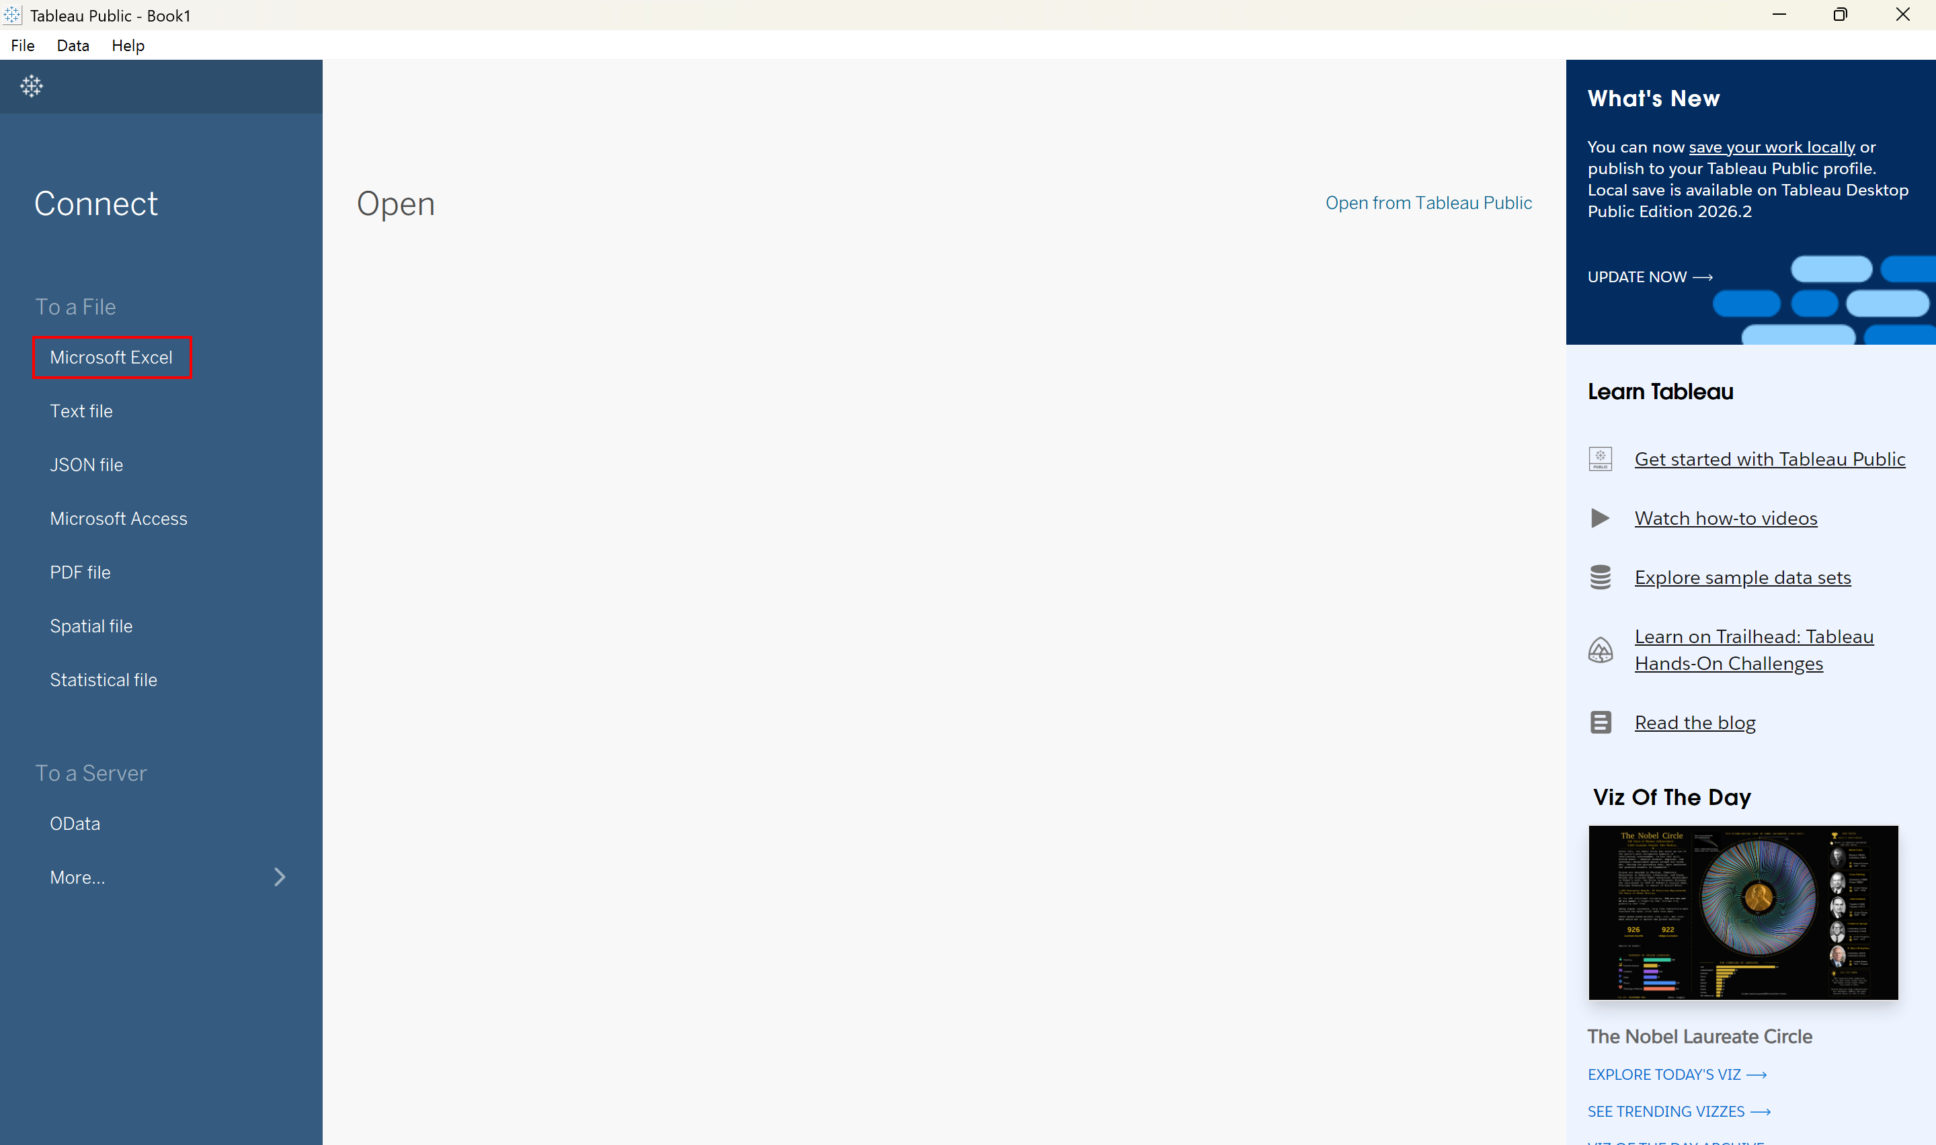Follow the 'save your work locally' link
The width and height of the screenshot is (1936, 1145).
pyautogui.click(x=1772, y=146)
